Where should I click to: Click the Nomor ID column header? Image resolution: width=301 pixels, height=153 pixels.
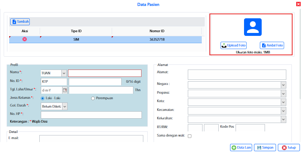157,31
